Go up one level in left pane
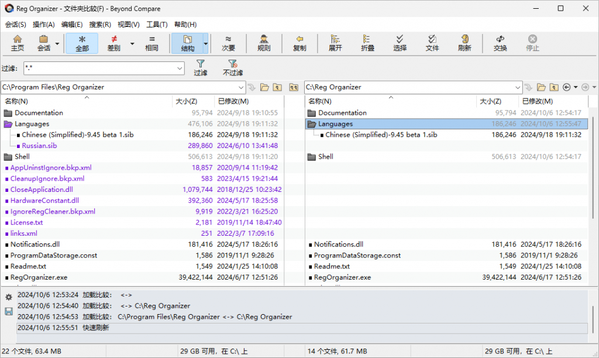The image size is (599, 358). [277, 88]
